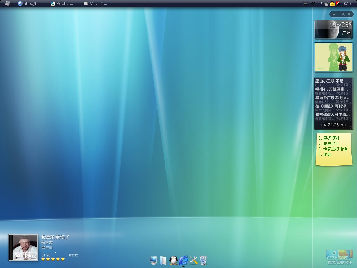Launch QQ penguin from the dock
Image resolution: width=357 pixels, height=268 pixels.
[174, 260]
